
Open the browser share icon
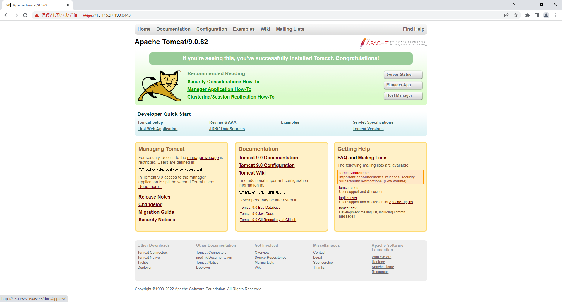pyautogui.click(x=506, y=15)
